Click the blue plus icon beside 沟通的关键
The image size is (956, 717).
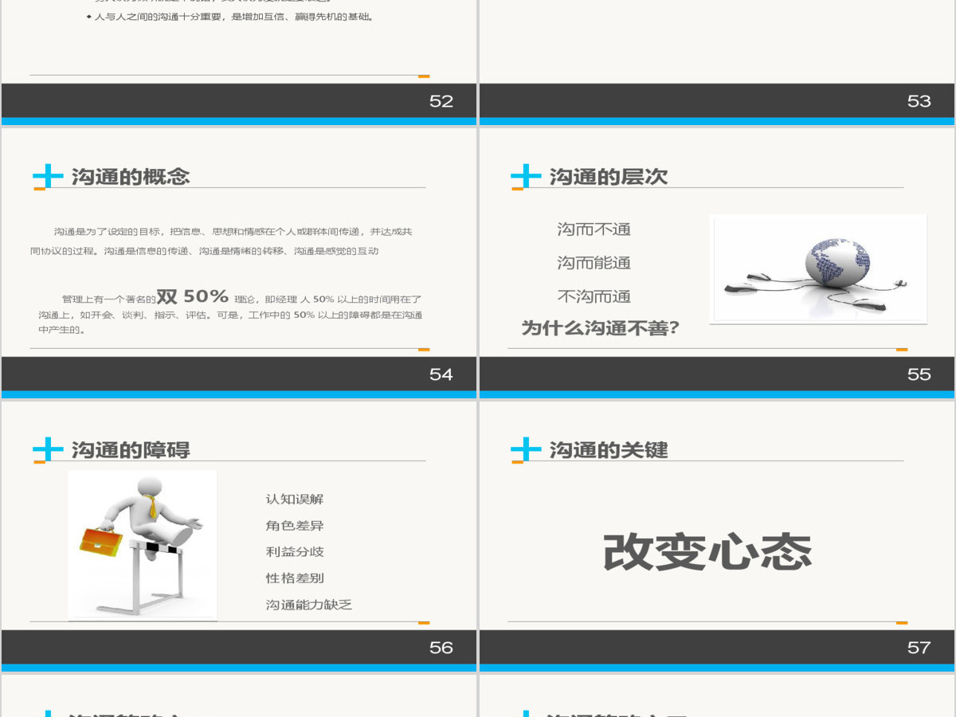coord(526,449)
